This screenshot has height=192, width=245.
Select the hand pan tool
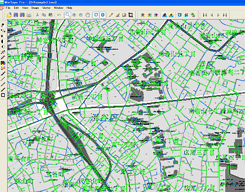[x=88, y=15]
